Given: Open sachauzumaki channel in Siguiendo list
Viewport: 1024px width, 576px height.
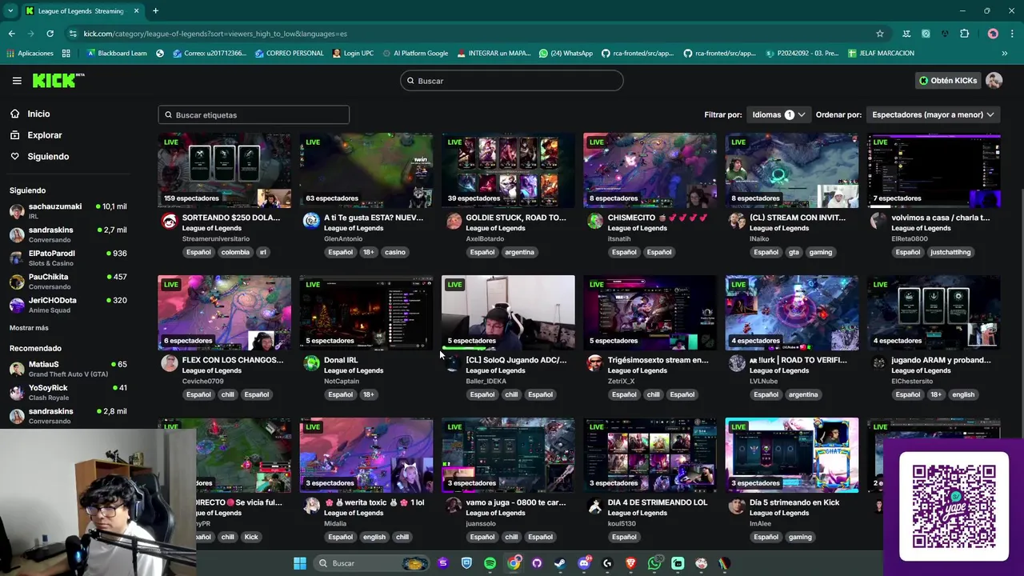Looking at the screenshot, I should point(68,211).
